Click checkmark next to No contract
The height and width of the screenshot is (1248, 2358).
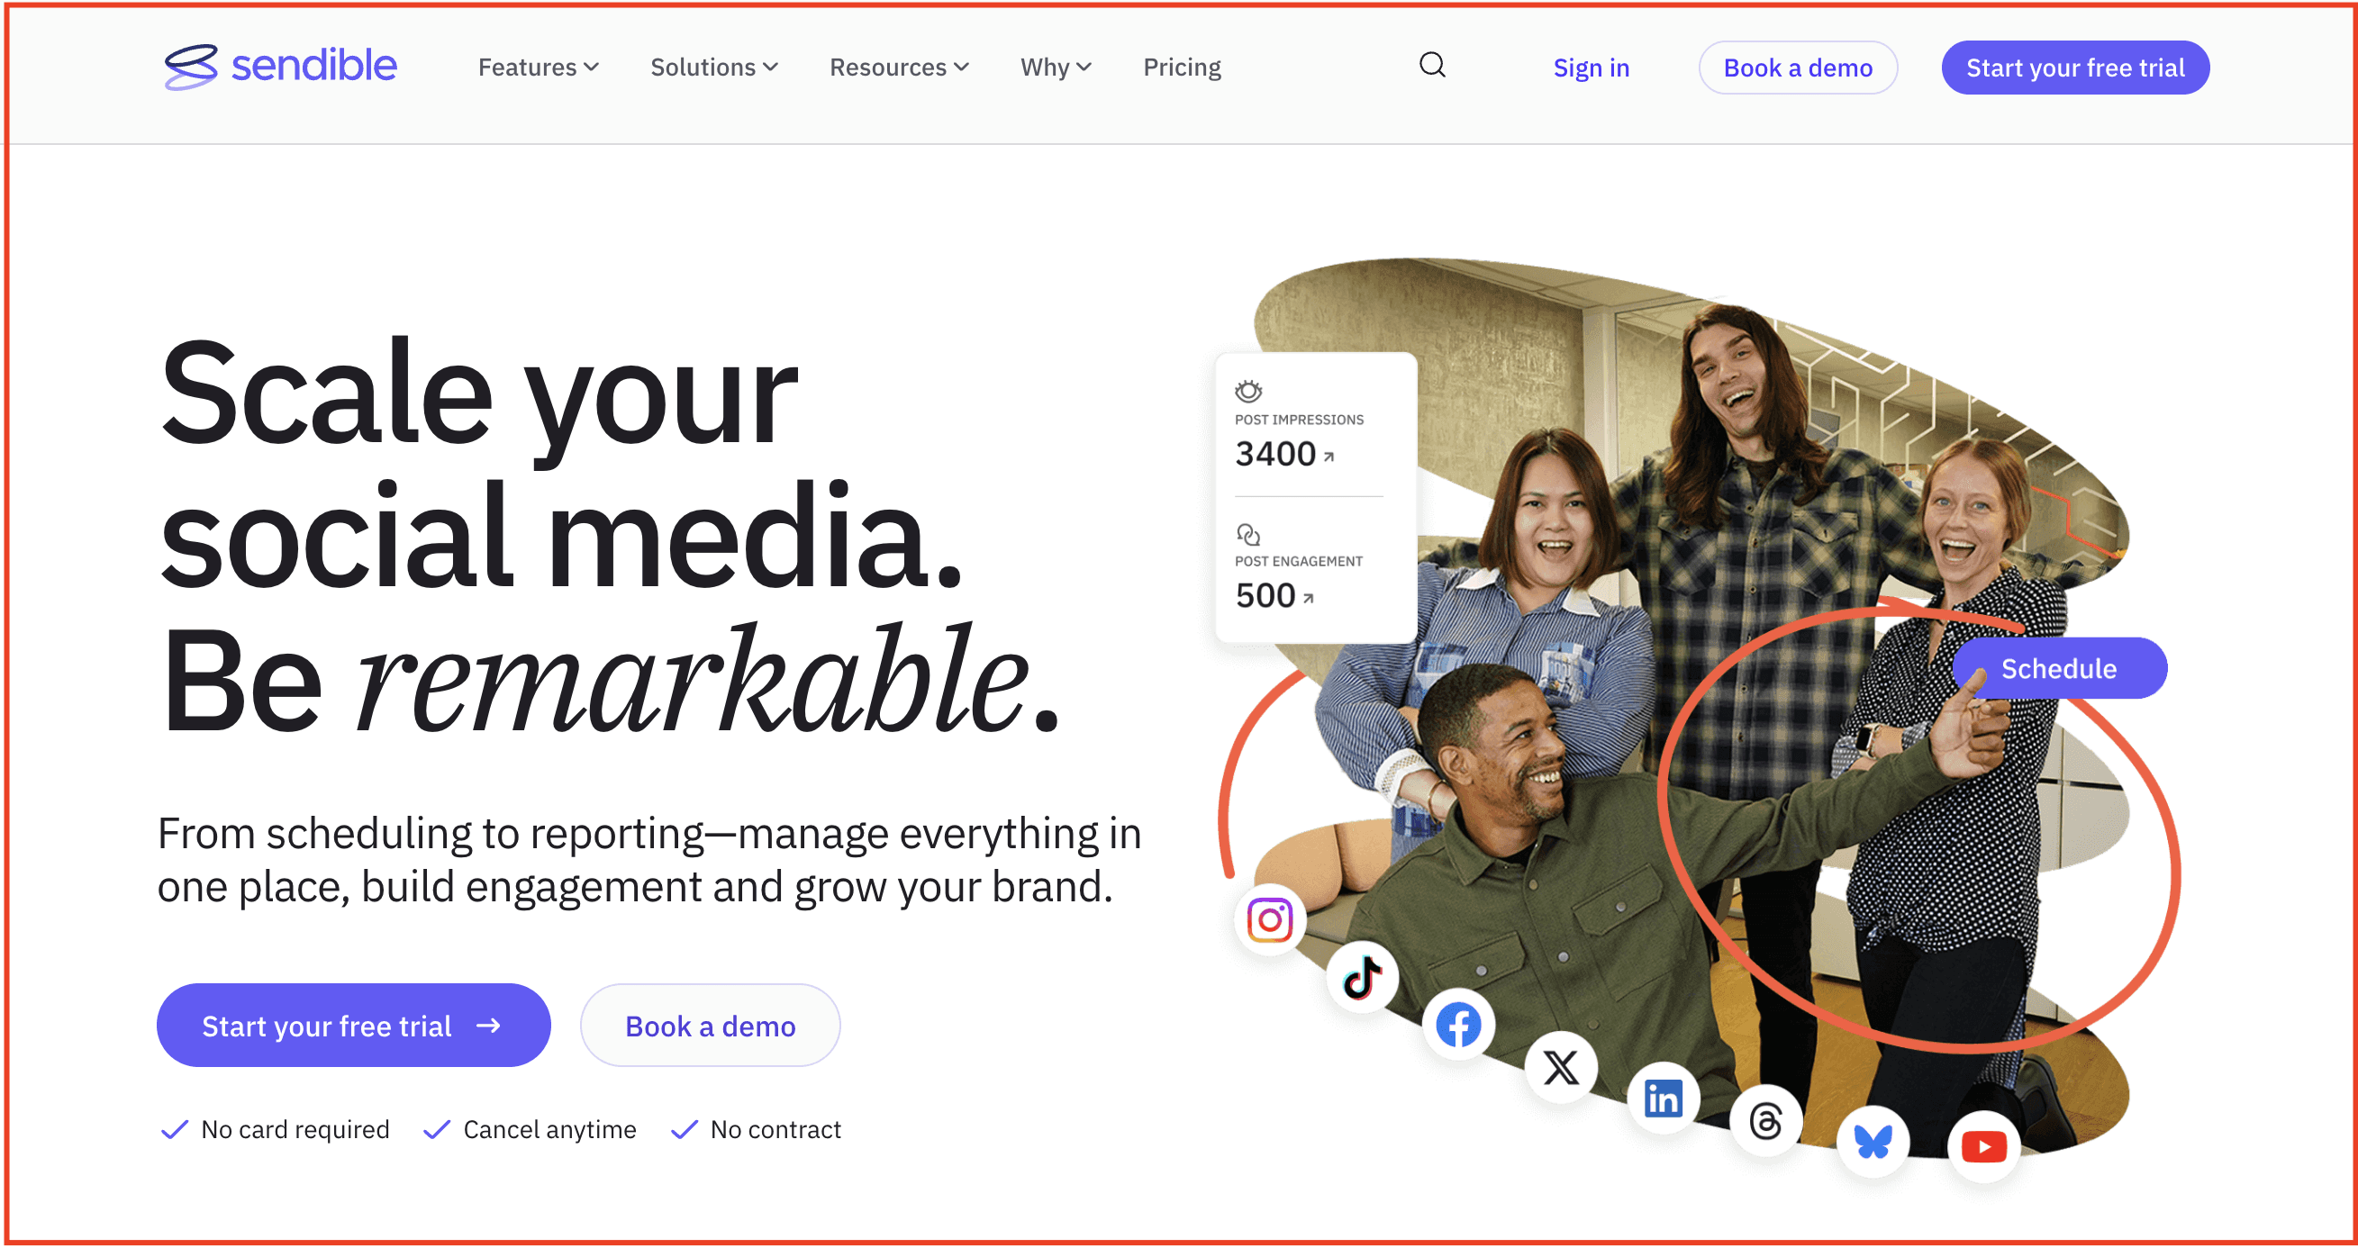point(685,1130)
